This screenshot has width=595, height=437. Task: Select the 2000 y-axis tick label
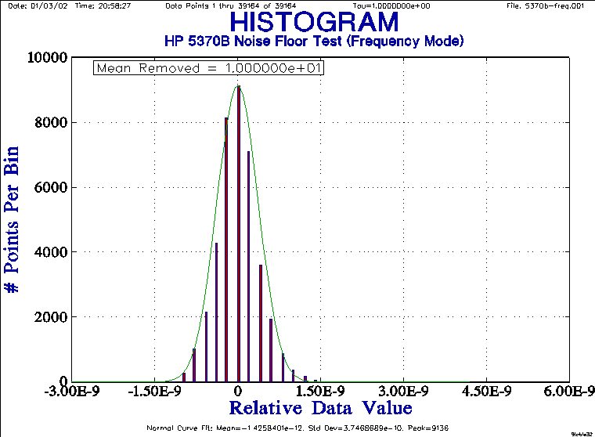pos(51,316)
